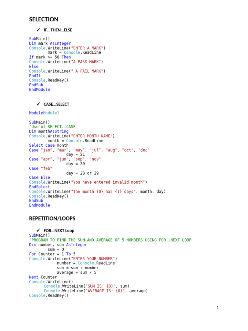The image size is (248, 331).
Task: Click the line 'For Counter = 1 To 5'
Action: pyautogui.click(x=52, y=254)
